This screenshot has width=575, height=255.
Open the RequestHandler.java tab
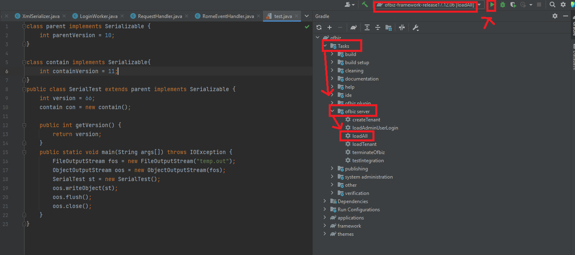(160, 16)
